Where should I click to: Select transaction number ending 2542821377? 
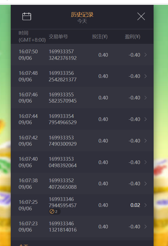click(x=63, y=76)
